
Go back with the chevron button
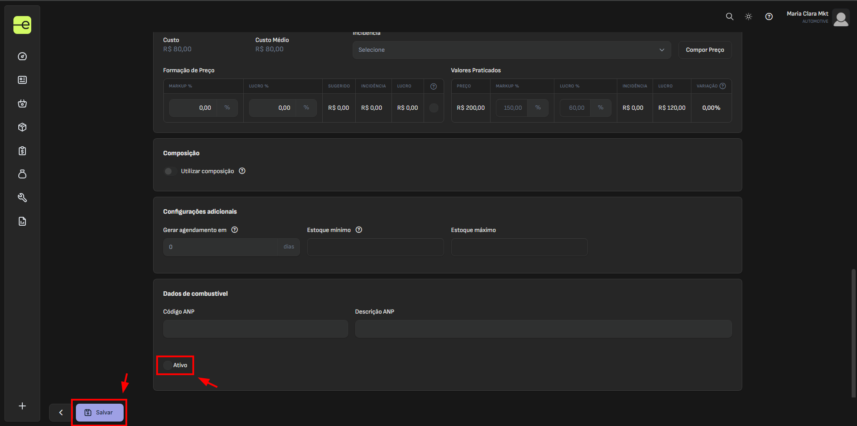pyautogui.click(x=61, y=413)
